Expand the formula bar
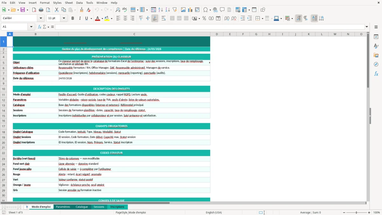The height and width of the screenshot is (215, 382). pyautogui.click(x=367, y=27)
